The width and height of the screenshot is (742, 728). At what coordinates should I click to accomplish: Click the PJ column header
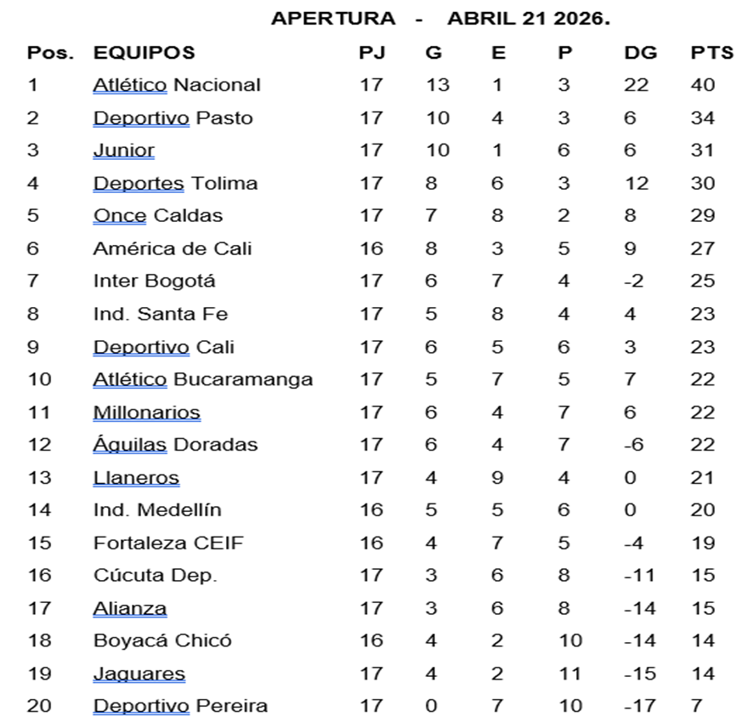click(371, 53)
